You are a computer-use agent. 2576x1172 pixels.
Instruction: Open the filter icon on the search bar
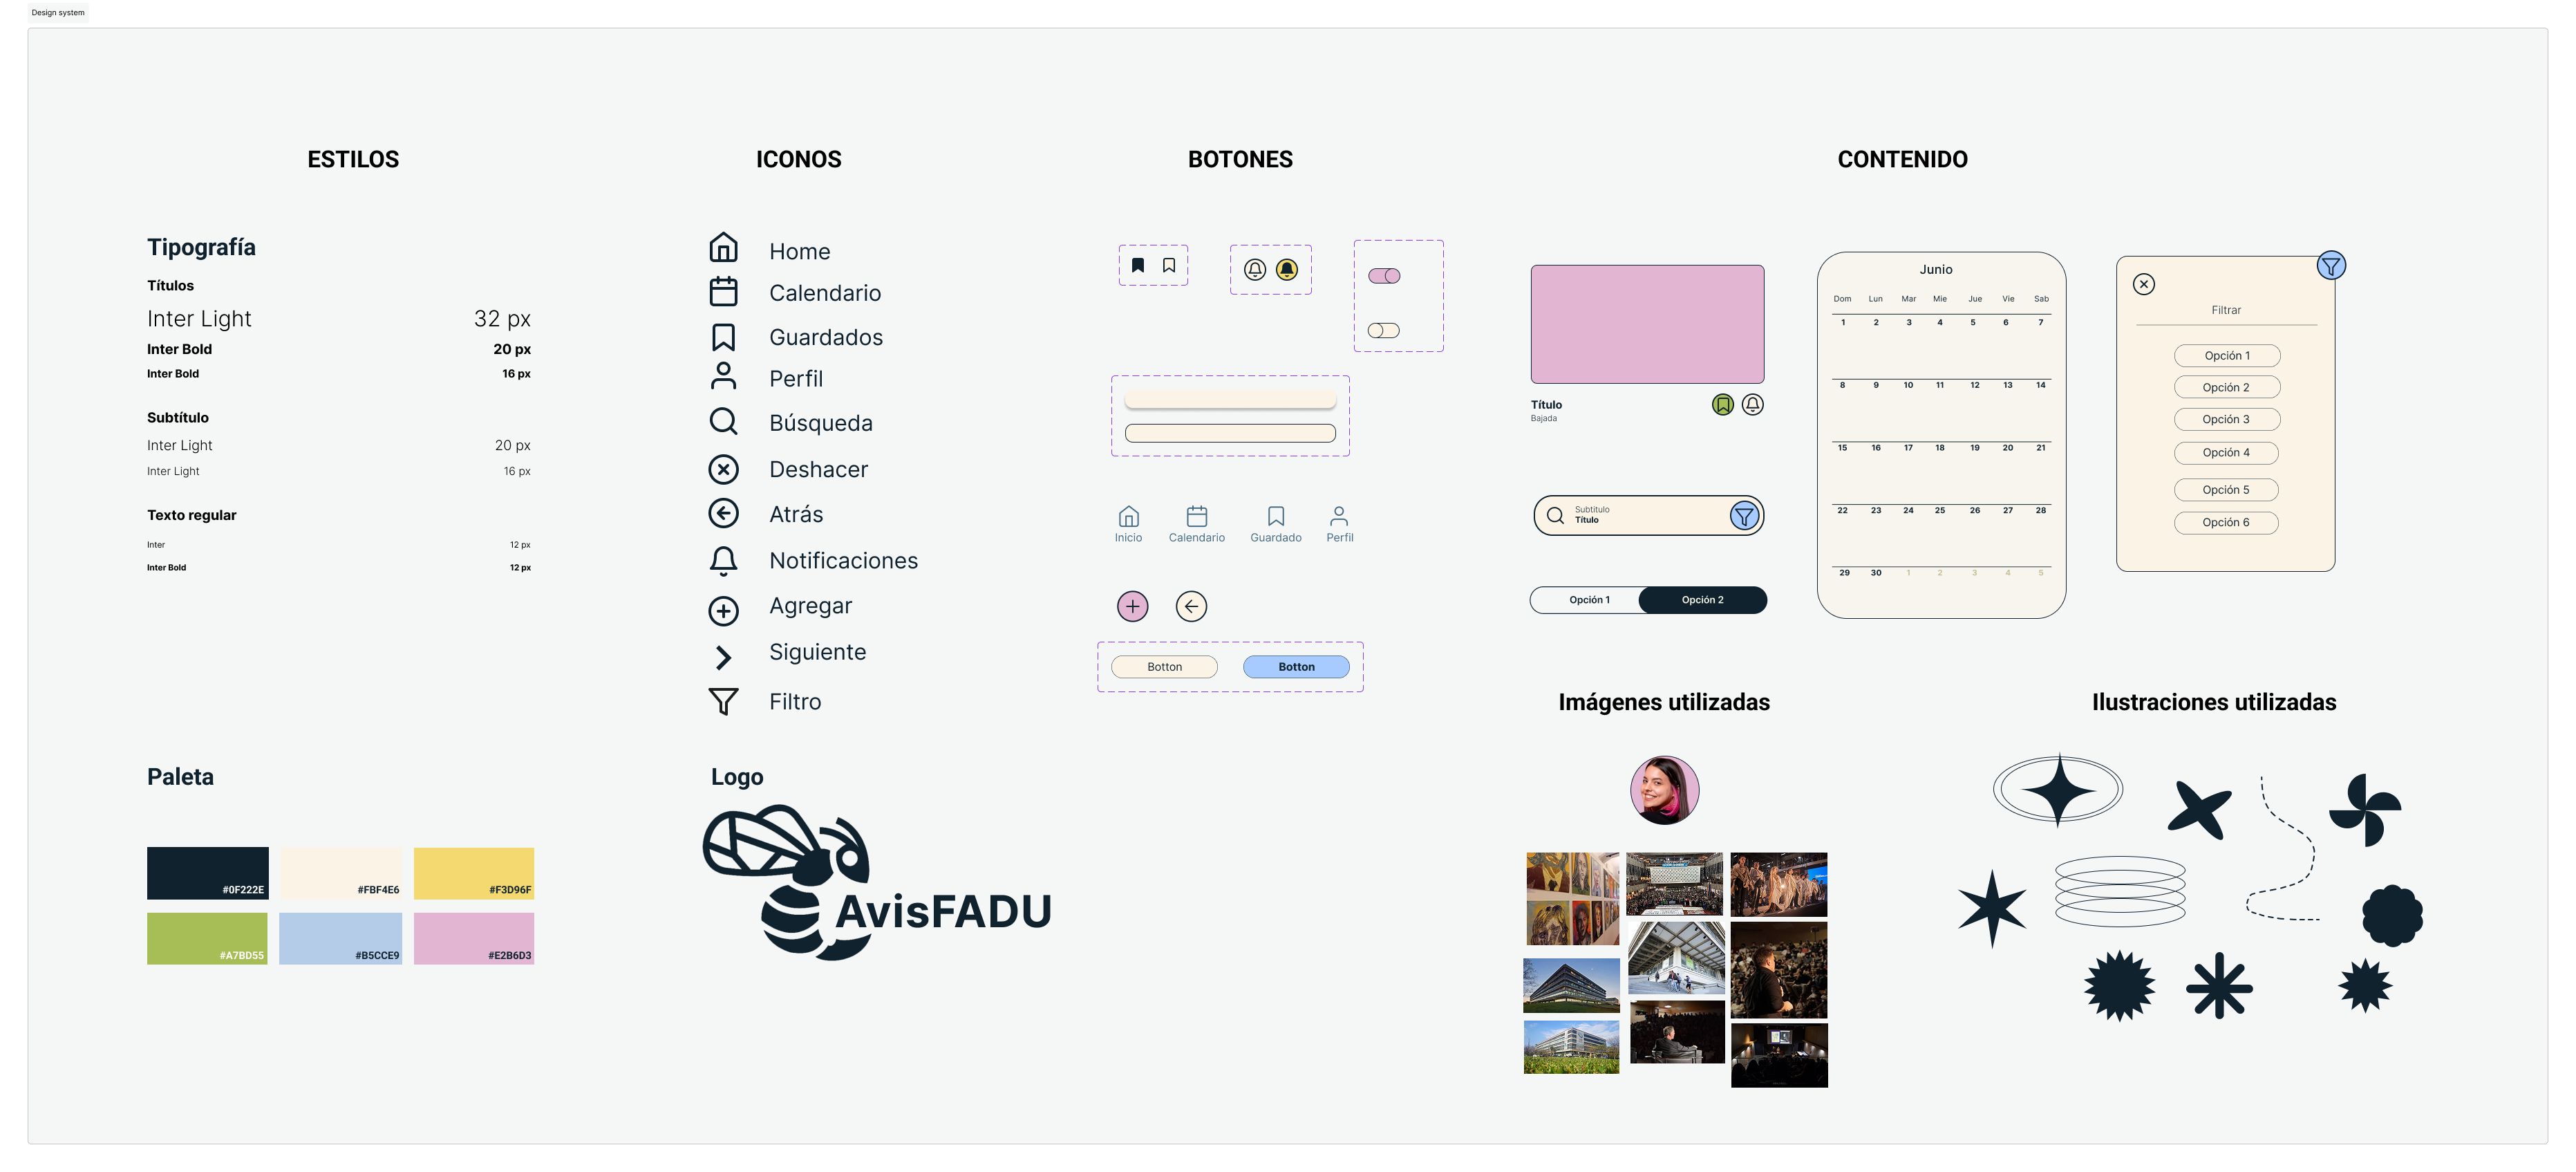(1745, 515)
